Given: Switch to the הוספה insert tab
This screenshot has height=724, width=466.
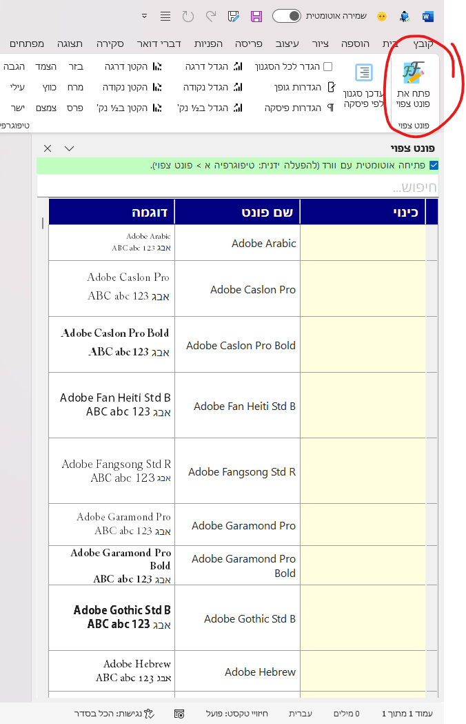Looking at the screenshot, I should click(355, 43).
